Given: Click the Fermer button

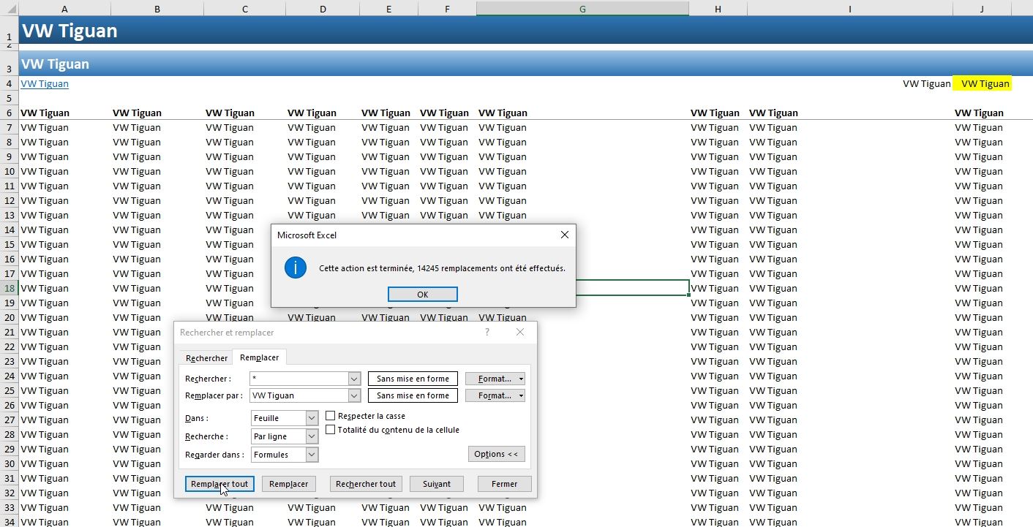Looking at the screenshot, I should (504, 484).
